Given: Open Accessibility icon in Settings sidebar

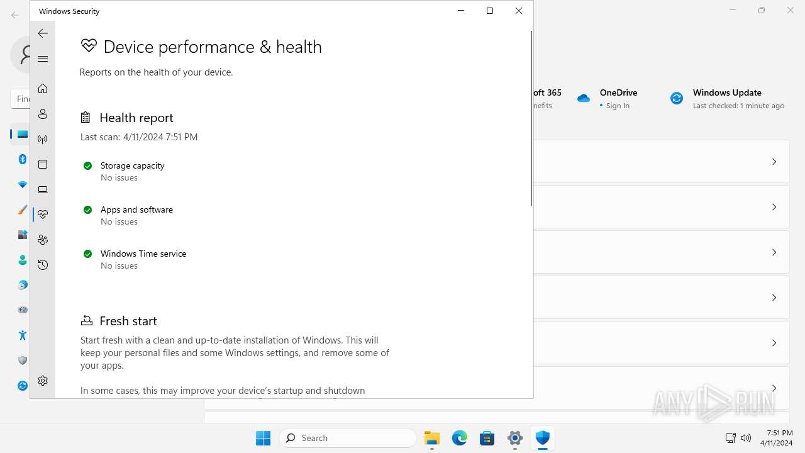Looking at the screenshot, I should (x=23, y=335).
